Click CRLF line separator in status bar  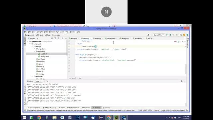click(145, 110)
